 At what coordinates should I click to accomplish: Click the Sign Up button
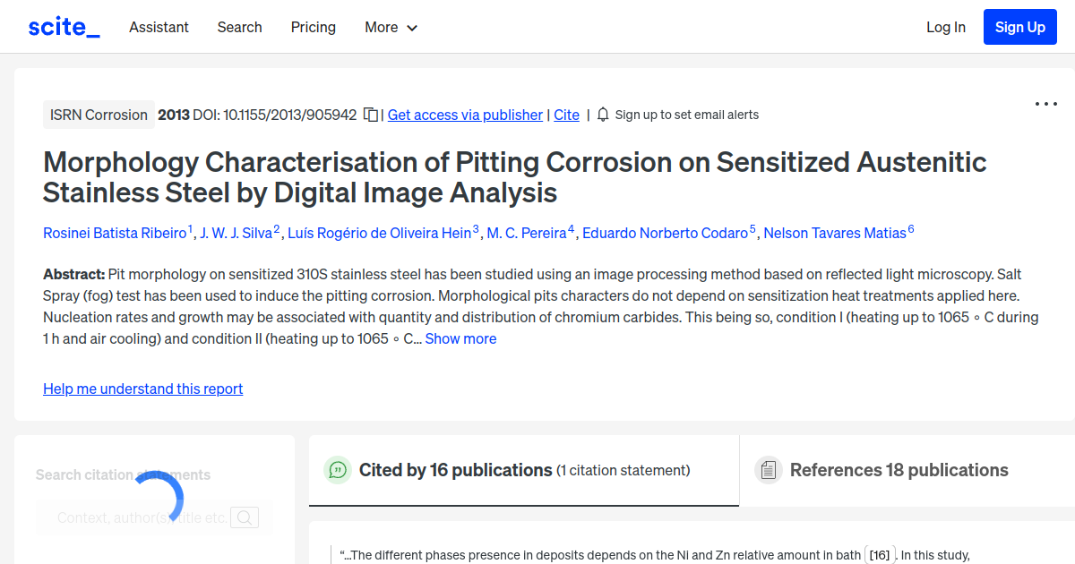tap(1019, 26)
